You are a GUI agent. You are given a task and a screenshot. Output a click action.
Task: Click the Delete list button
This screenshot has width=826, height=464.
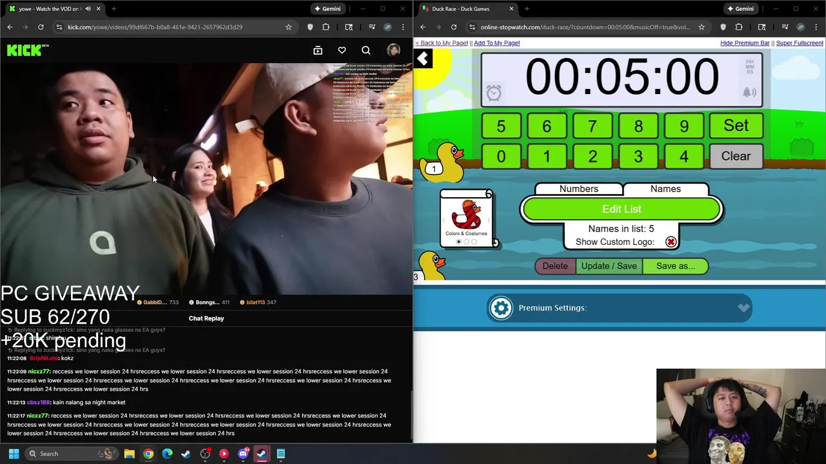pos(555,266)
